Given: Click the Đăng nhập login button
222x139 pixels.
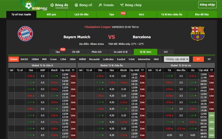Looking at the screenshot, I should click(207, 5).
